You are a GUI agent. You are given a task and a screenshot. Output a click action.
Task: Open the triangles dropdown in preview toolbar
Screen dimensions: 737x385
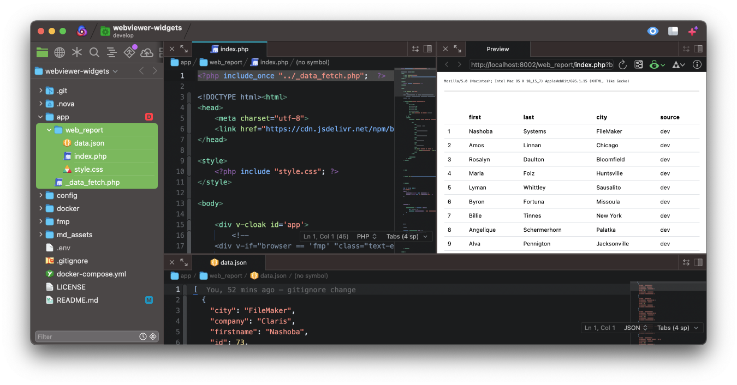pyautogui.click(x=678, y=64)
